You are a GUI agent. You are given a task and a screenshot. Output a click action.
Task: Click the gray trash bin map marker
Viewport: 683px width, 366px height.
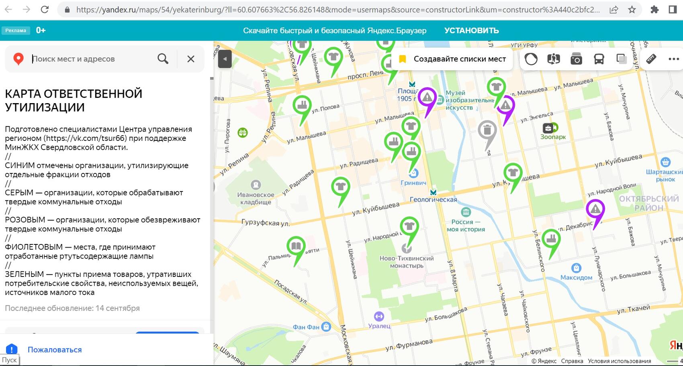487,130
